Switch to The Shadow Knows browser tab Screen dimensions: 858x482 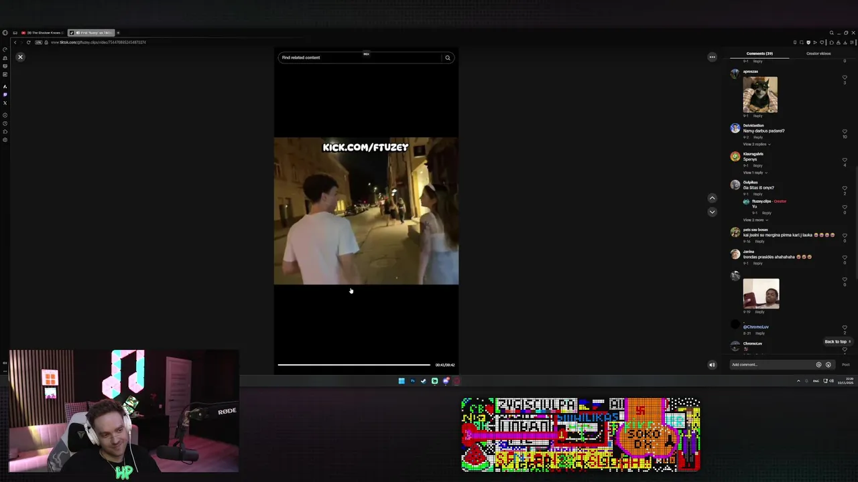click(x=42, y=33)
